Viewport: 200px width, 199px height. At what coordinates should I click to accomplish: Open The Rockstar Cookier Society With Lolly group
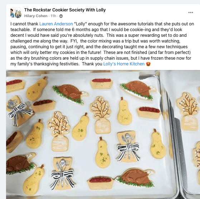click(65, 10)
